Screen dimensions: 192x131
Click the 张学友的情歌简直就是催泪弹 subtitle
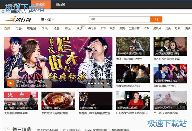[x=31, y=85]
